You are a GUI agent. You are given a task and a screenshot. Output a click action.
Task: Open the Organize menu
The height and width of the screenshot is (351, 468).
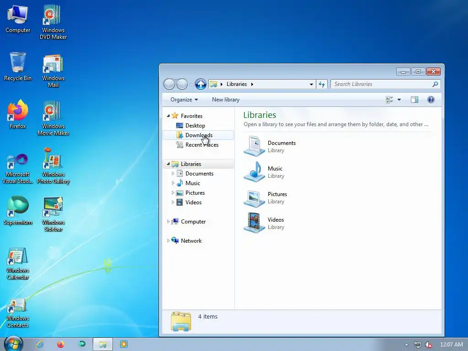[x=184, y=100]
